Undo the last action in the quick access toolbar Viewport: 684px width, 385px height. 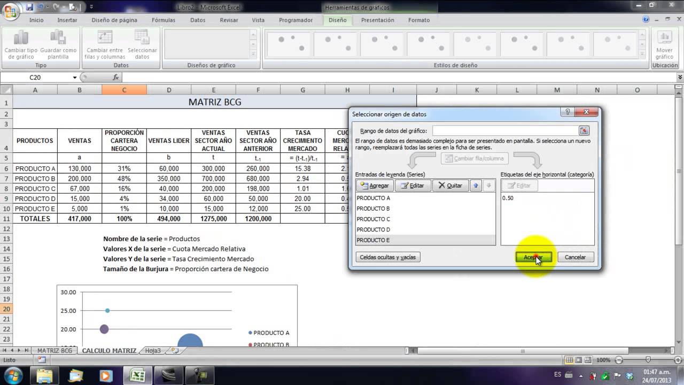point(40,7)
